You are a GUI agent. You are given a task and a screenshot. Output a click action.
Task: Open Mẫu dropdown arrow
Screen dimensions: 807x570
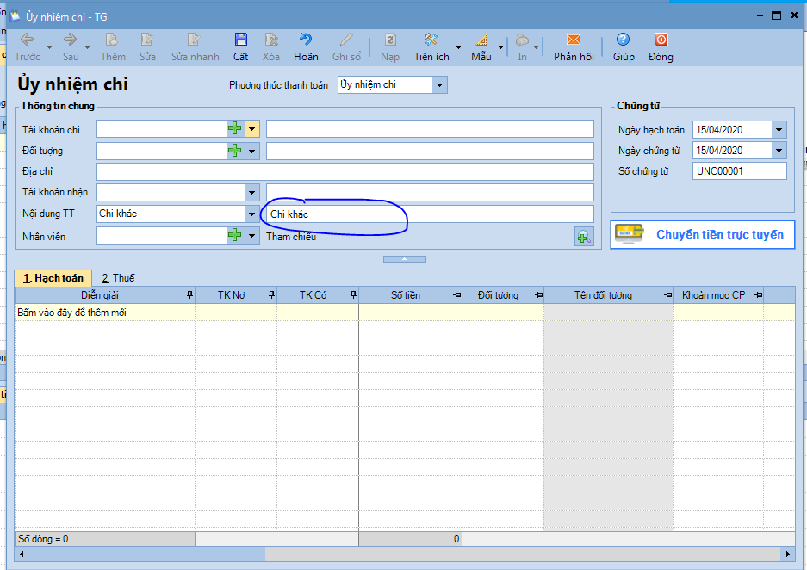coord(500,48)
